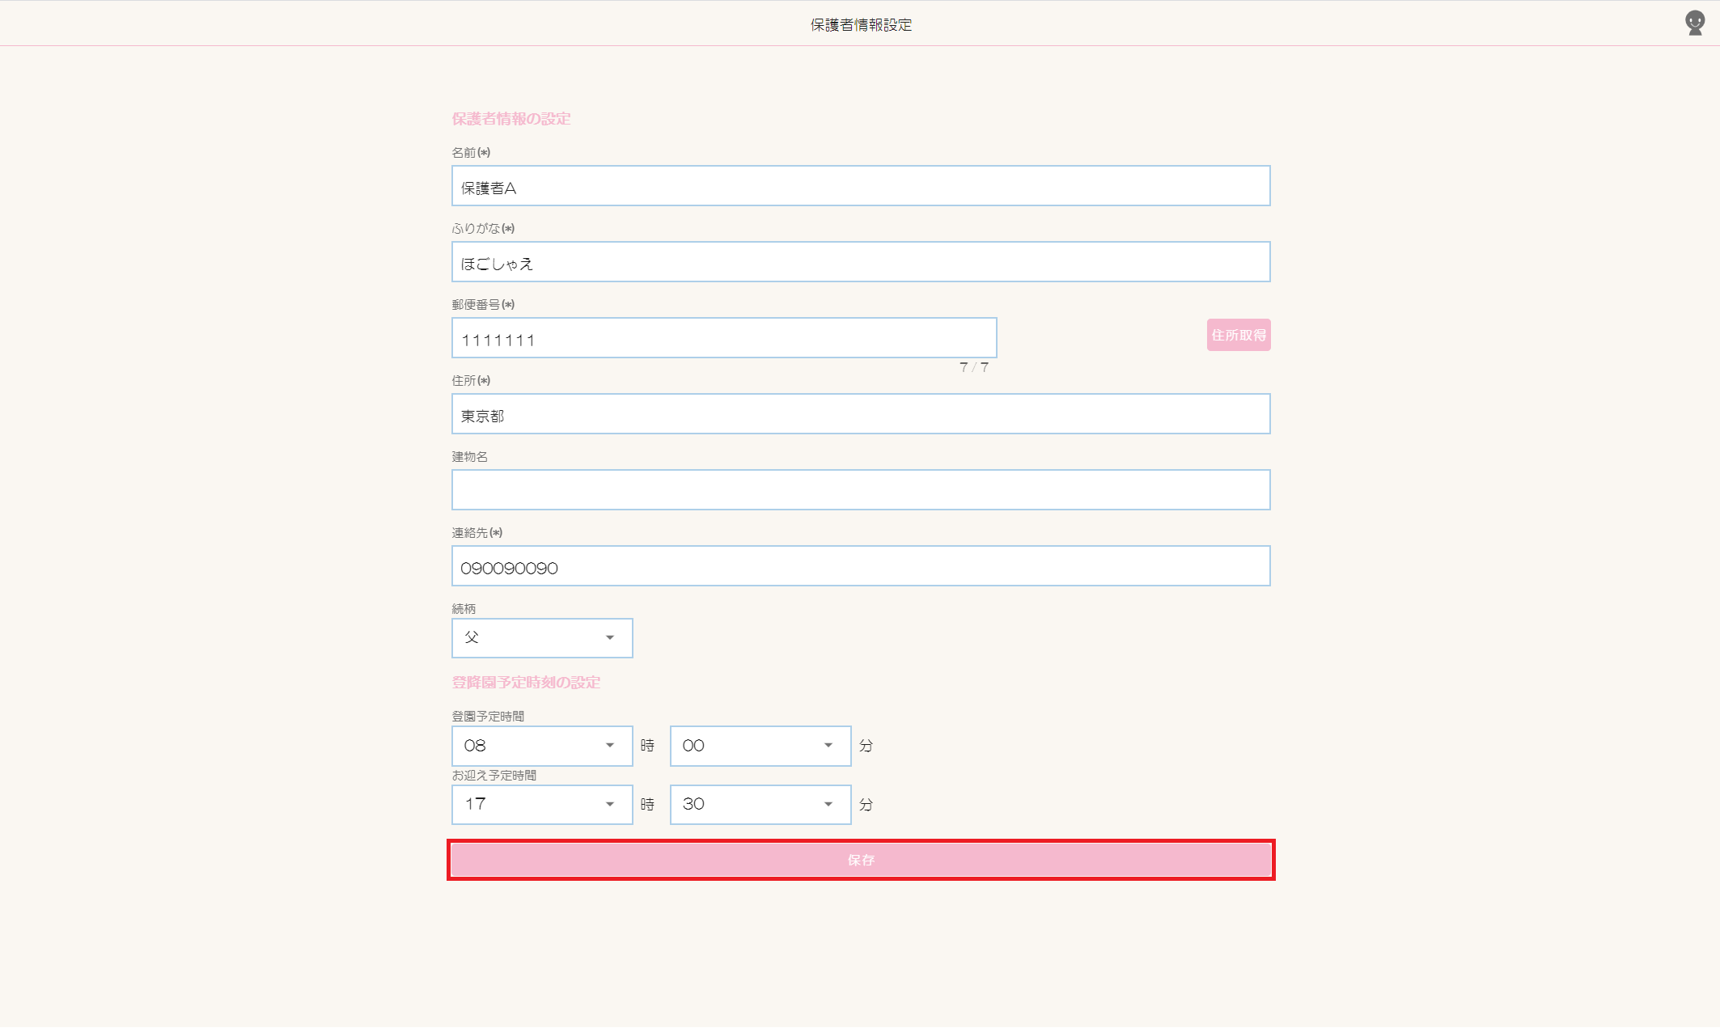Click the 登園予定時間 label
The image size is (1720, 1028).
[x=488, y=717]
